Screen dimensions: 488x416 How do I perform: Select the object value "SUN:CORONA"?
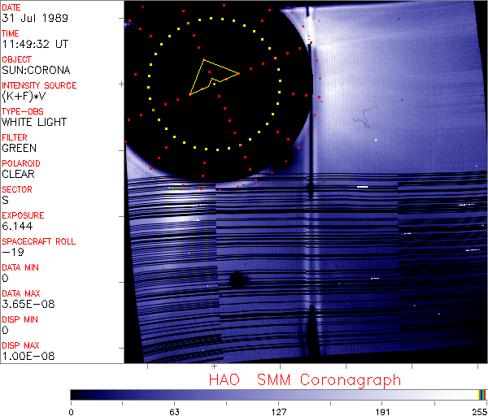coord(36,70)
